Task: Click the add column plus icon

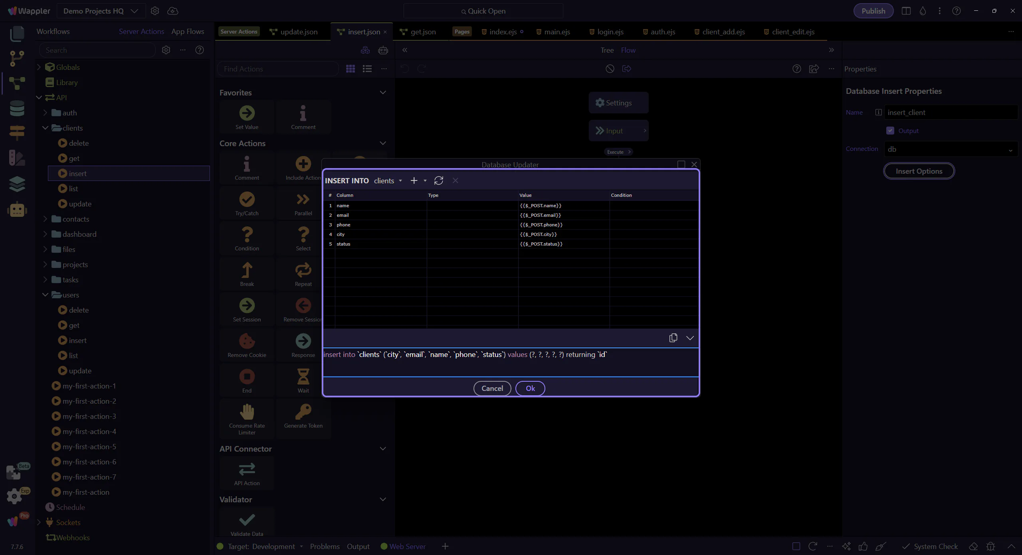Action: tap(414, 180)
